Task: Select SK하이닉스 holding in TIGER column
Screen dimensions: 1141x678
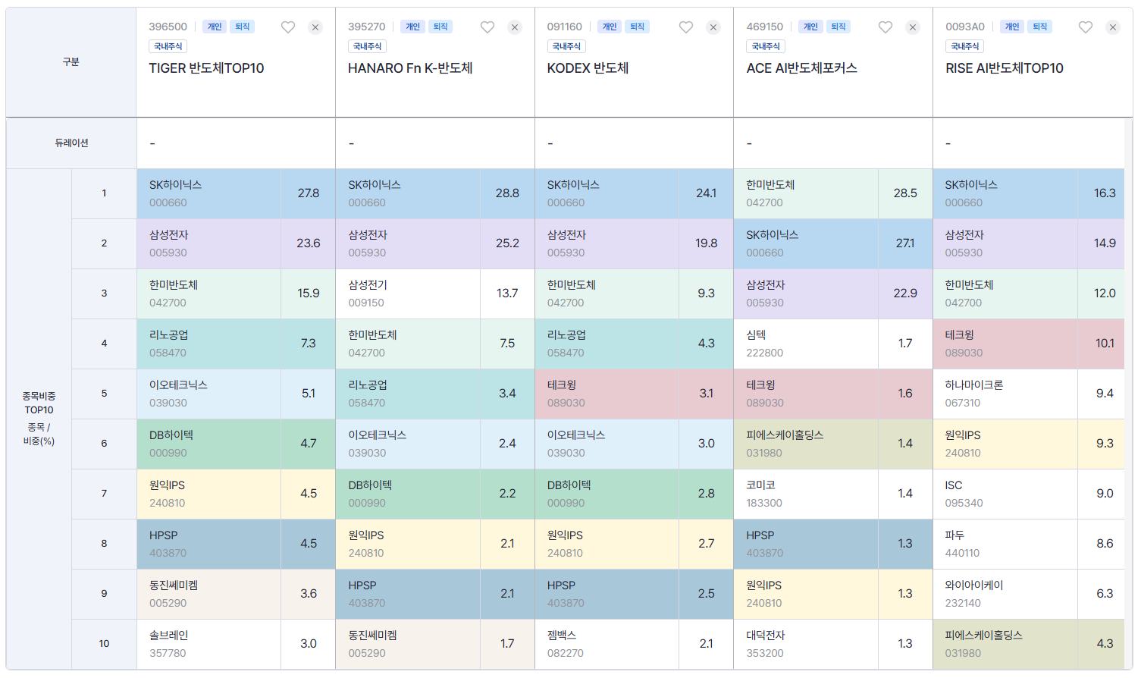Action: click(175, 185)
